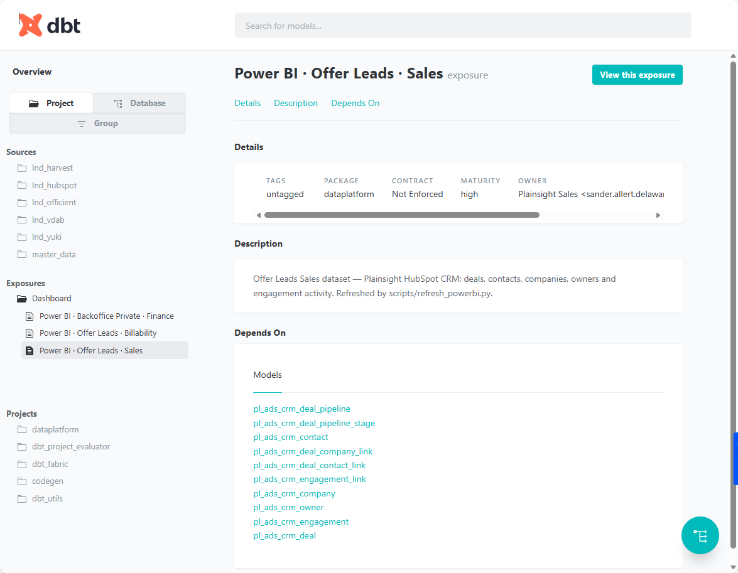
Task: Click the details scroll right arrow
Action: [658, 215]
